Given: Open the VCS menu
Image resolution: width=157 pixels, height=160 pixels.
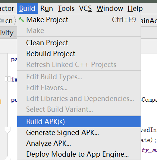Looking at the screenshot, I should click(85, 9).
